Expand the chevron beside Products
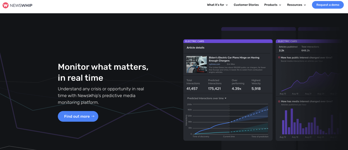Screen dimensions: 348x150 tap(280, 5)
